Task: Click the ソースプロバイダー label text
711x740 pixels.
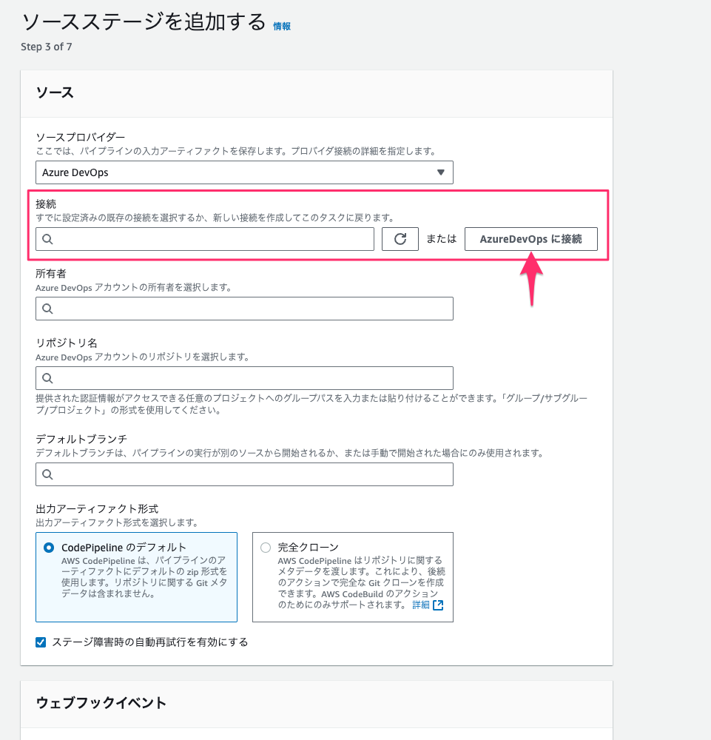Action: 80,138
